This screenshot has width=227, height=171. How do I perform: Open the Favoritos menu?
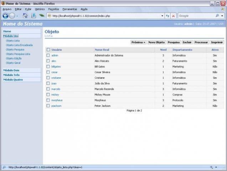[x=53, y=9]
